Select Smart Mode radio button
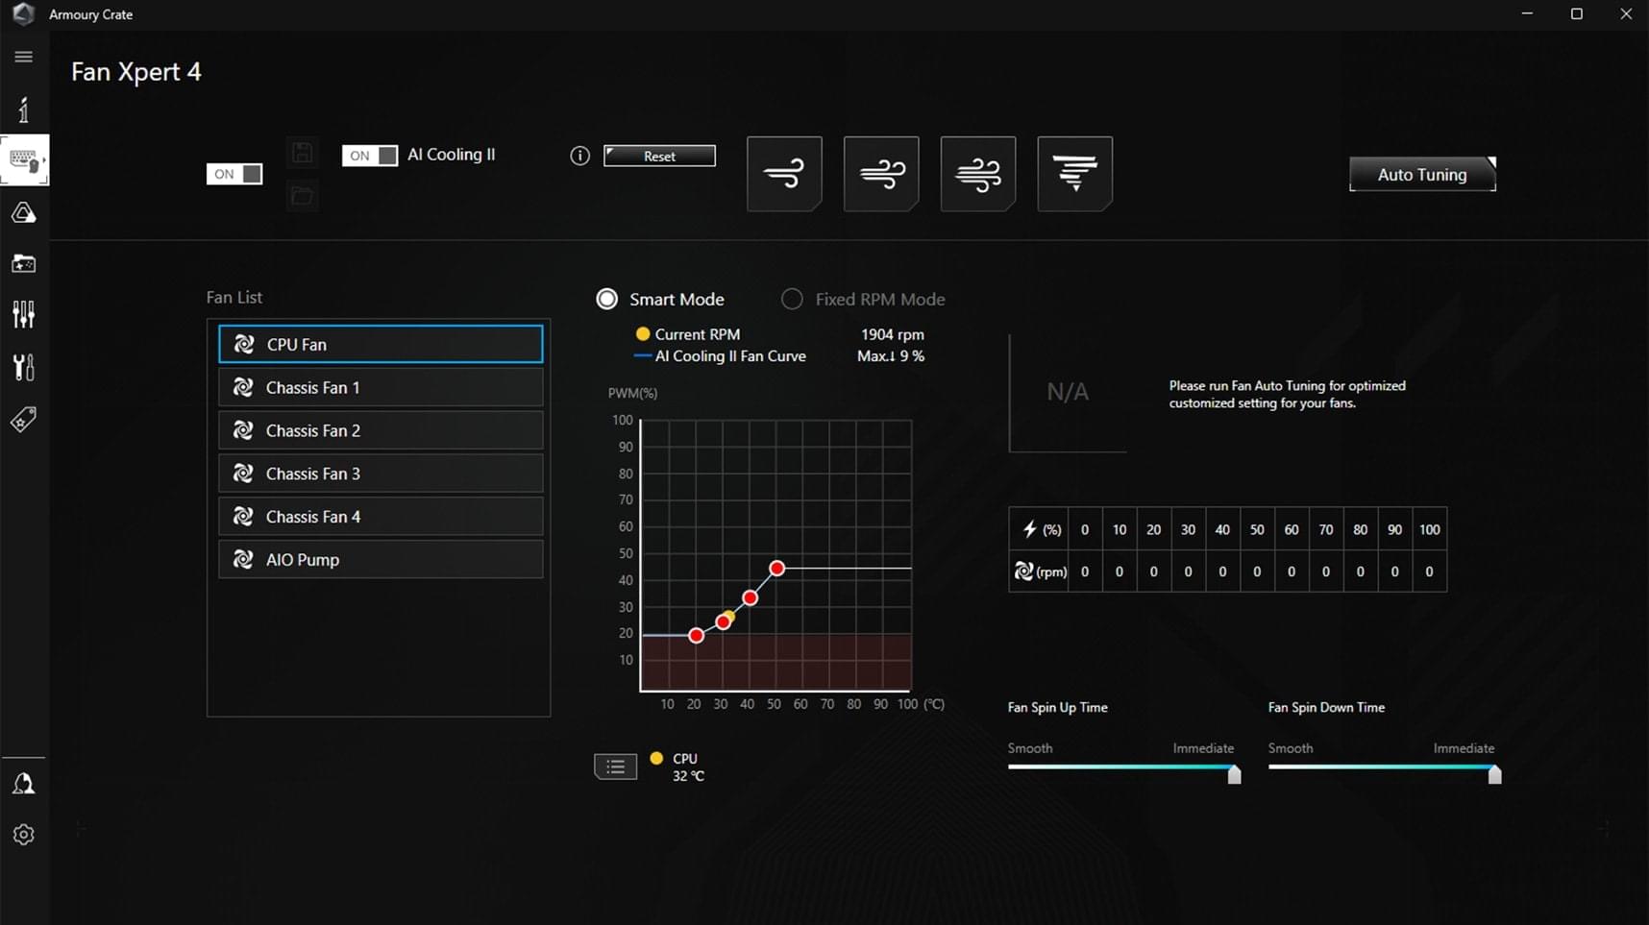This screenshot has height=925, width=1649. click(607, 299)
